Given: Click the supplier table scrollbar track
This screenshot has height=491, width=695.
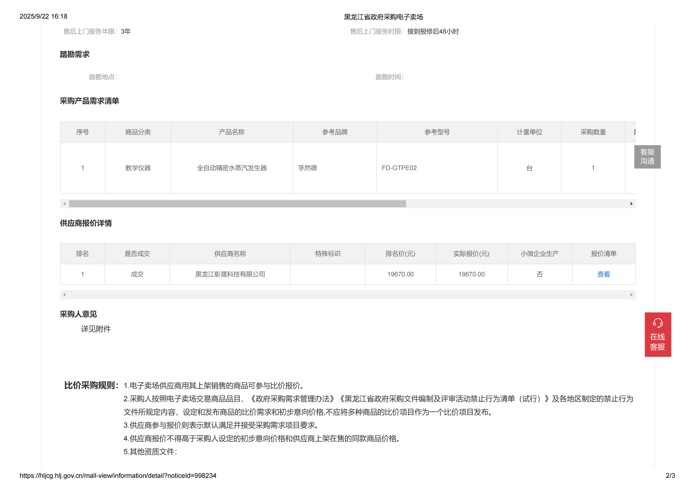Looking at the screenshot, I should point(347,295).
